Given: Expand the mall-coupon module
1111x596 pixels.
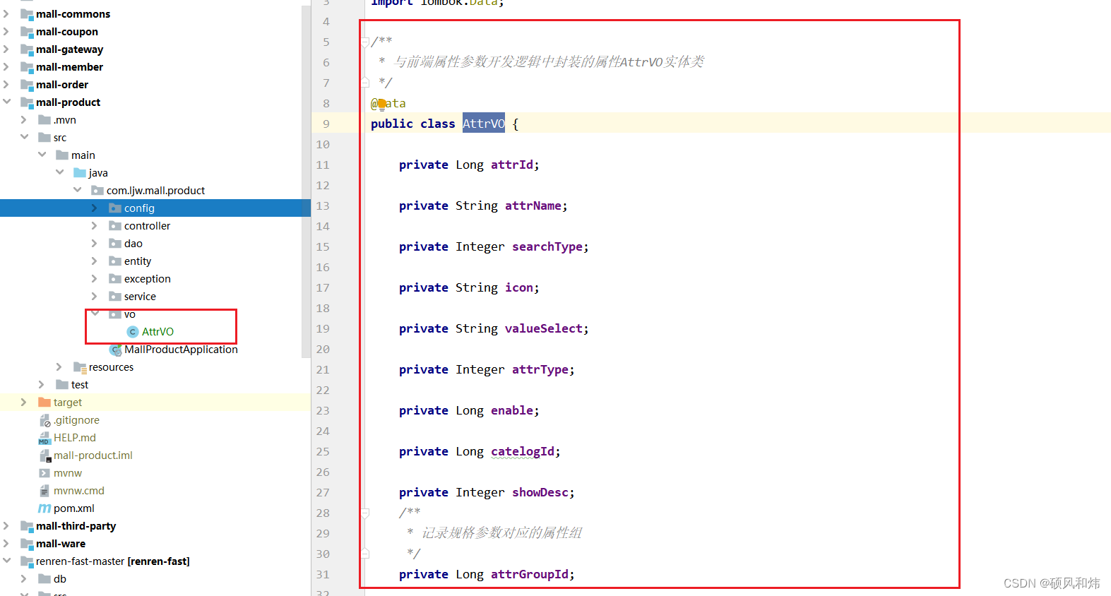Looking at the screenshot, I should click(6, 31).
